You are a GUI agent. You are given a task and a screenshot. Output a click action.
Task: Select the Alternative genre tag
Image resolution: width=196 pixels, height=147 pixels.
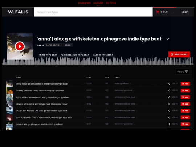53,45
